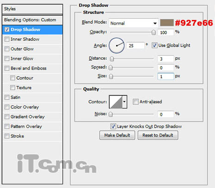Click the Noise slider handle
The image size is (215, 188).
pos(111,114)
